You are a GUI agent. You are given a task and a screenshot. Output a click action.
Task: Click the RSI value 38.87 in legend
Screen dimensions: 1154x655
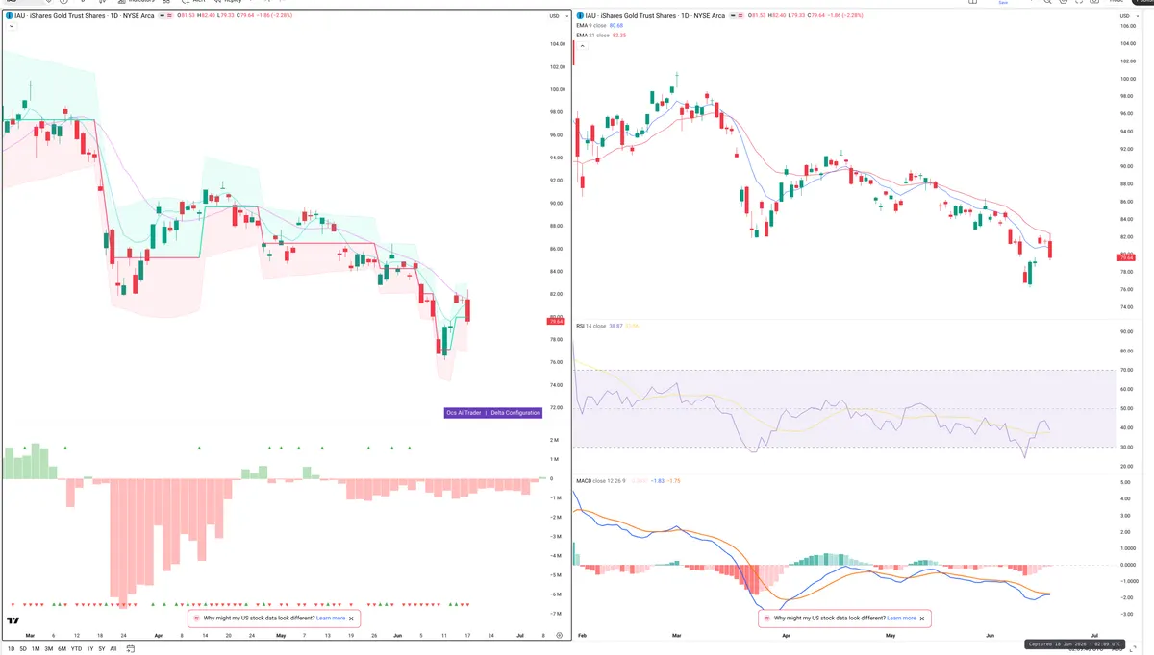coord(615,327)
